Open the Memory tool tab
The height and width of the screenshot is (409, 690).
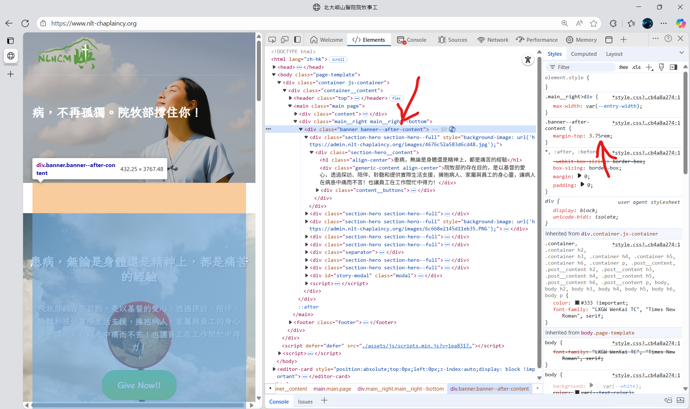point(581,40)
